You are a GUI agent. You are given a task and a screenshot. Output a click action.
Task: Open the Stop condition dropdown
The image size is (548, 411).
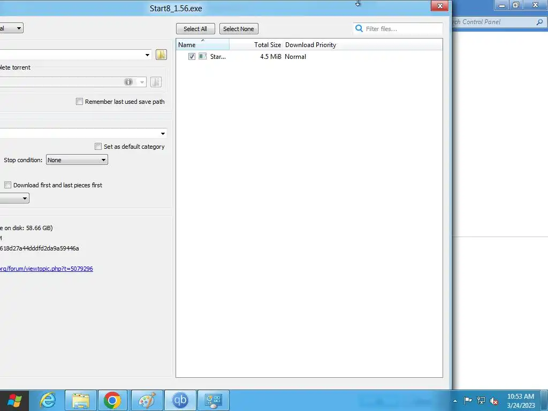[77, 159]
